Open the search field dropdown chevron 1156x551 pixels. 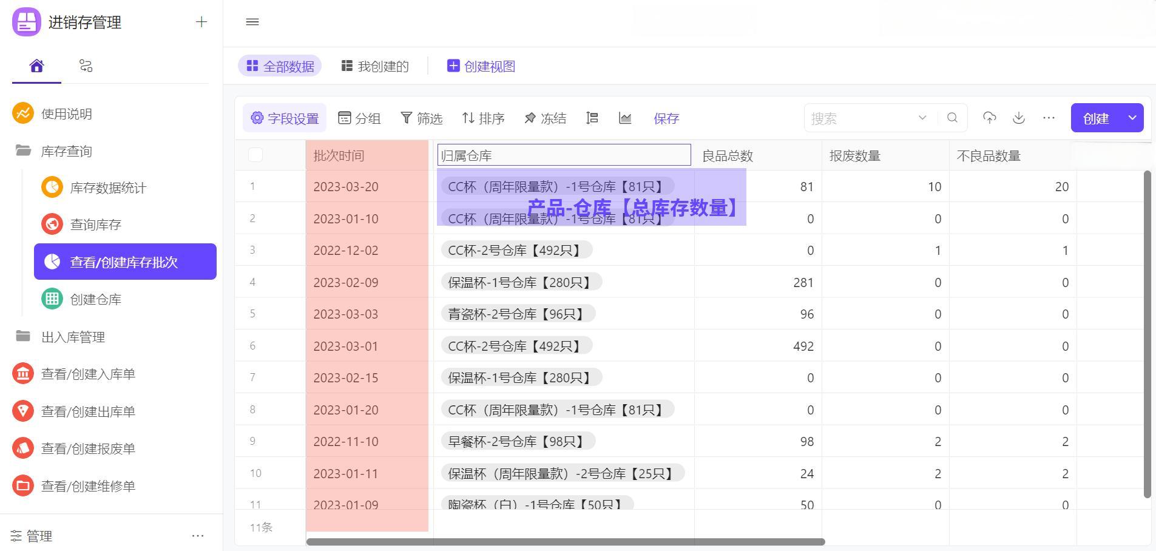tap(922, 118)
